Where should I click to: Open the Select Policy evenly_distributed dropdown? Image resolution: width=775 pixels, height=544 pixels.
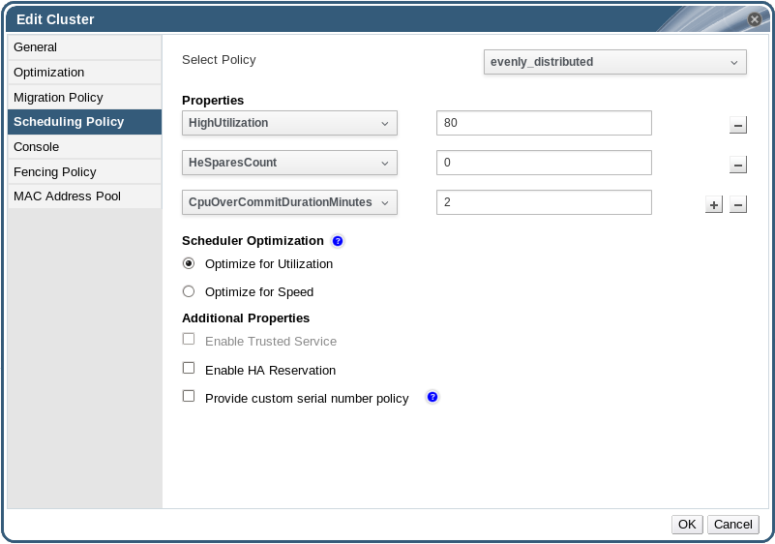click(x=614, y=62)
